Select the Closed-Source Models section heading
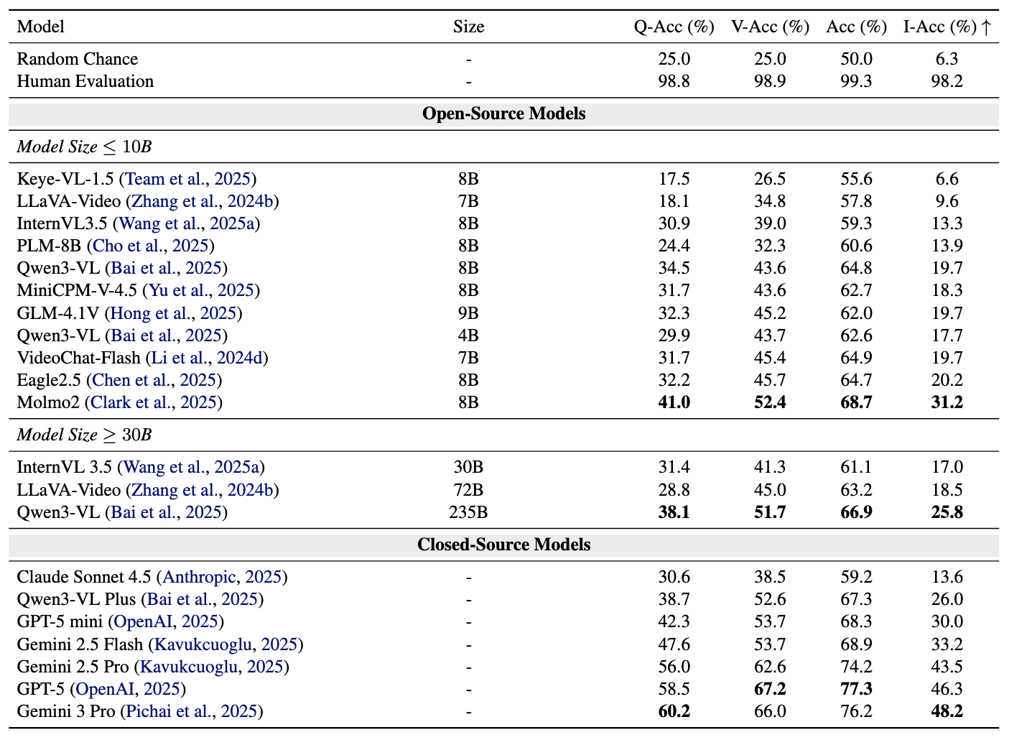This screenshot has height=740, width=1027. click(x=503, y=545)
